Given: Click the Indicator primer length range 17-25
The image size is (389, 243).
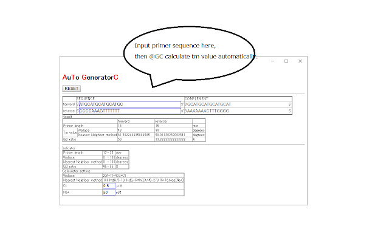Looking at the screenshot, I should 109,152.
